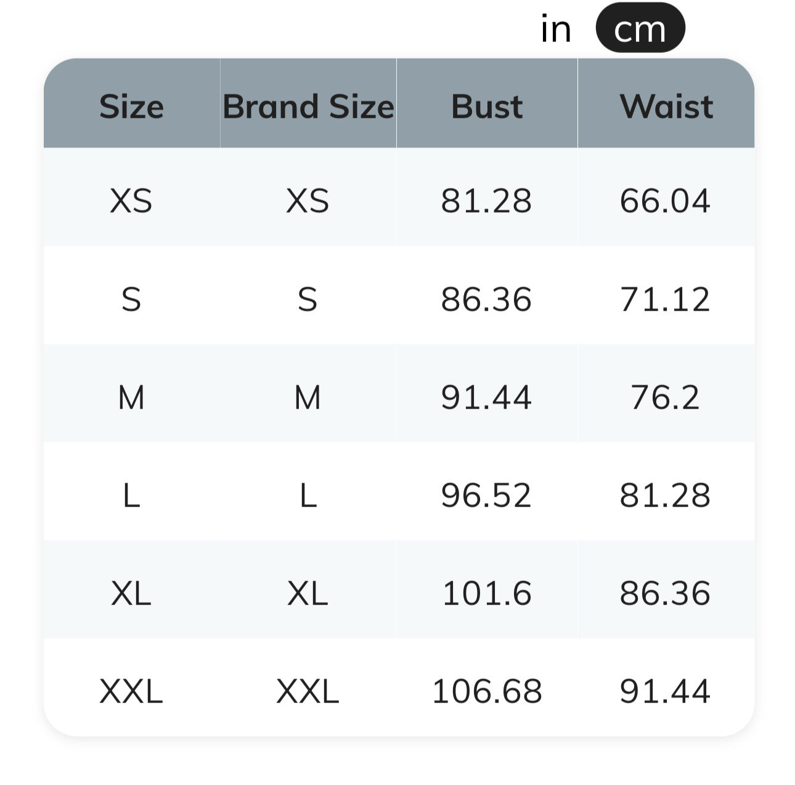
Task: Click the Size column header
Action: [131, 106]
